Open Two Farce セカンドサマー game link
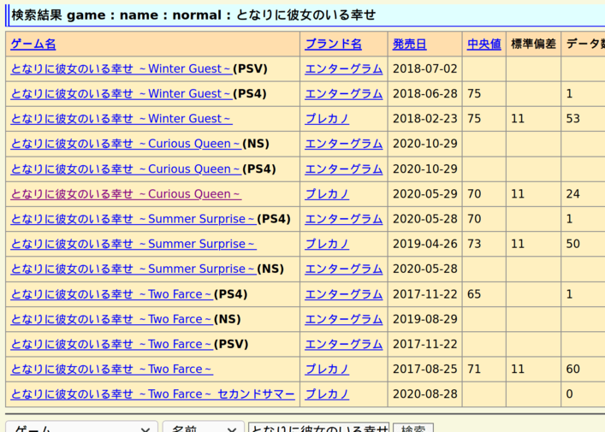Screen dimensions: 605x432 152,394
